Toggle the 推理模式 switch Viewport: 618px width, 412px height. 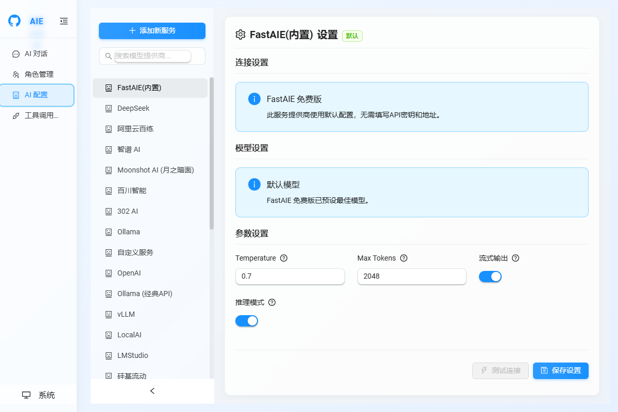click(247, 321)
